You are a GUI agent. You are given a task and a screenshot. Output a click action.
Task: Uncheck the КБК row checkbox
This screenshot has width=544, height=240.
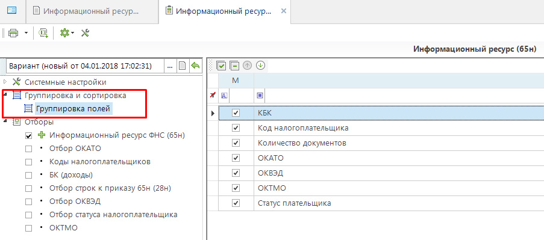[236, 113]
